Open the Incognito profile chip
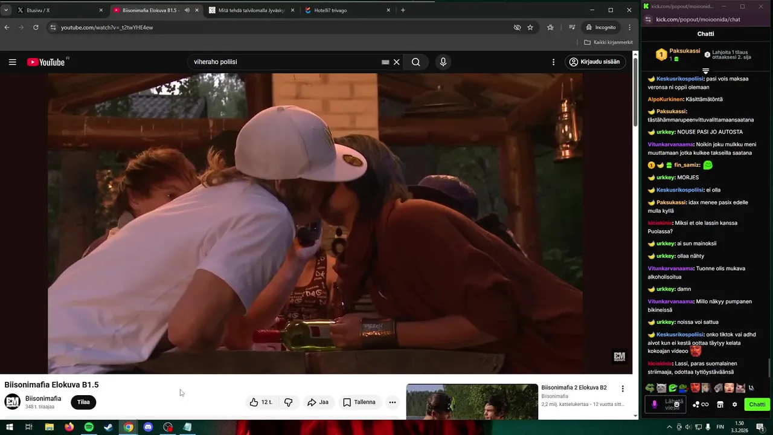 [x=601, y=27]
